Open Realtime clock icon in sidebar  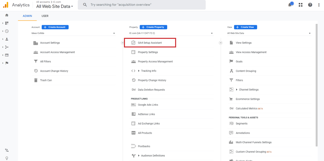pos(7,31)
